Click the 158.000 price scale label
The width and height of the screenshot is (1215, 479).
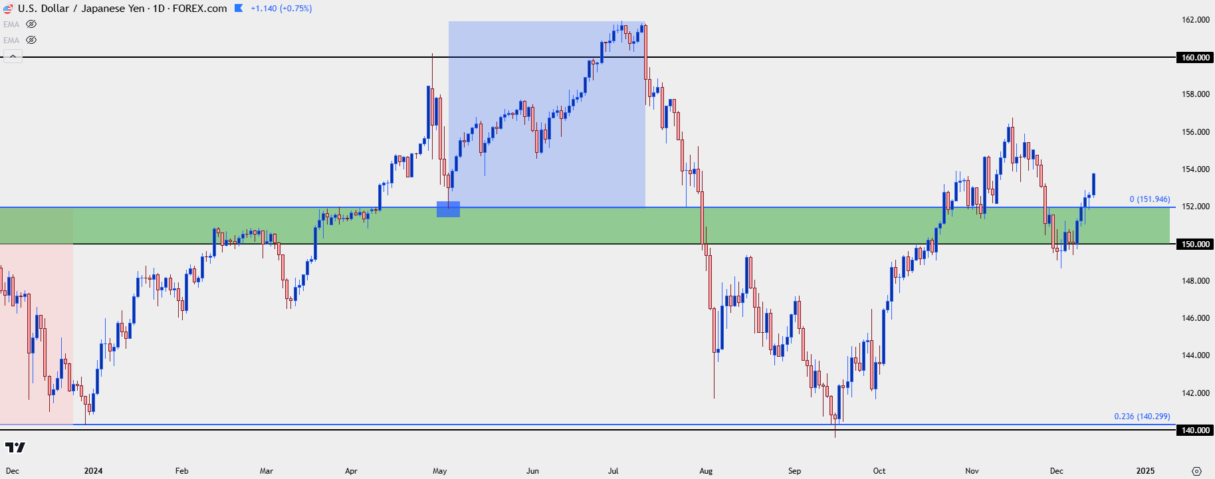click(x=1195, y=94)
